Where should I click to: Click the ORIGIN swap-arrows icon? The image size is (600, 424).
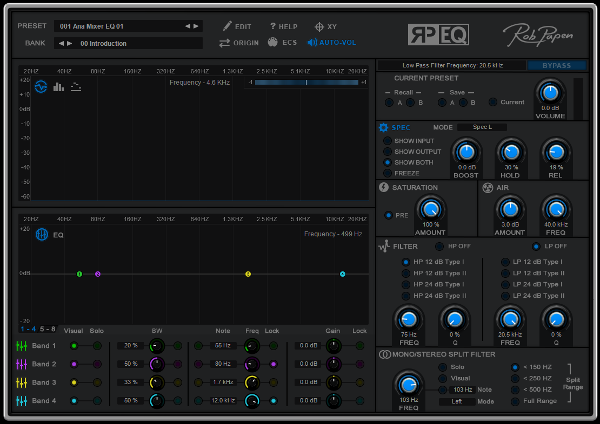[224, 43]
